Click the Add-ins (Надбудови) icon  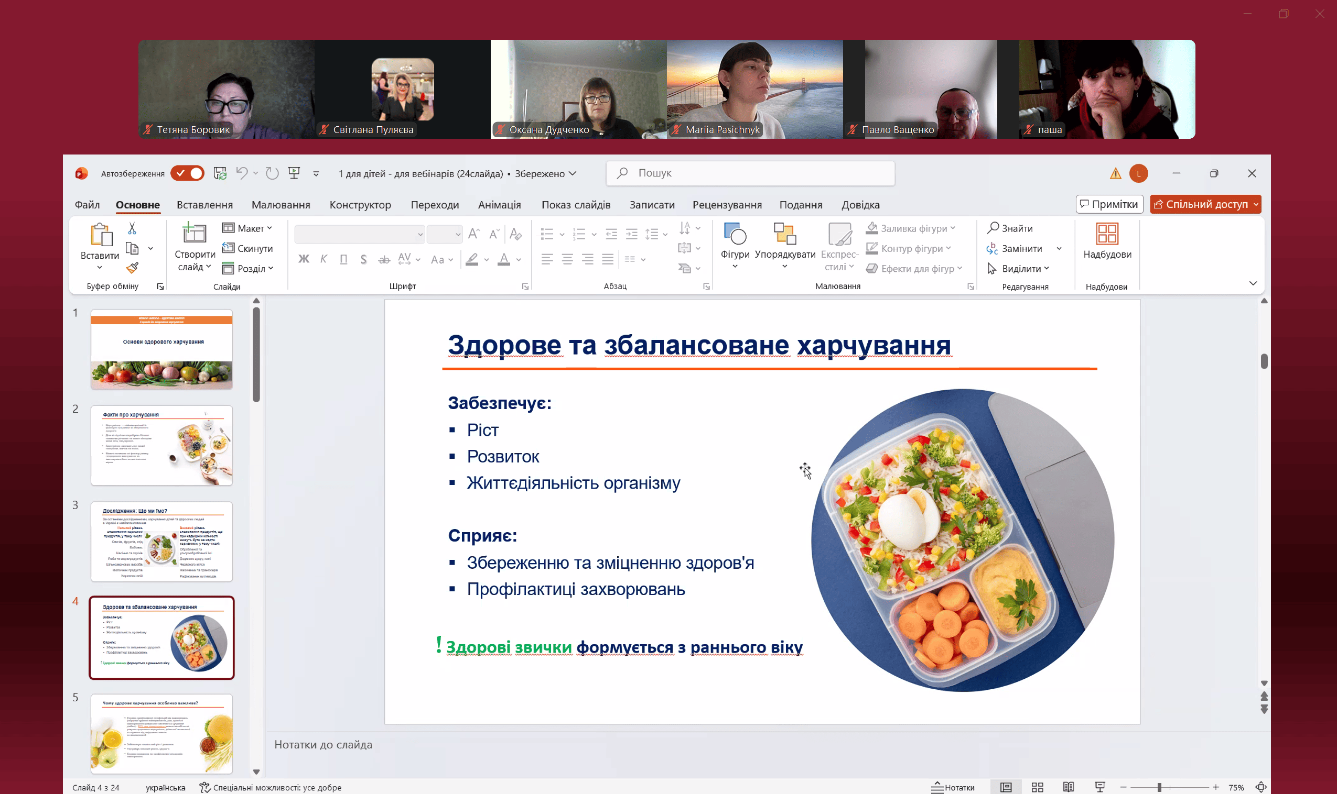point(1107,241)
